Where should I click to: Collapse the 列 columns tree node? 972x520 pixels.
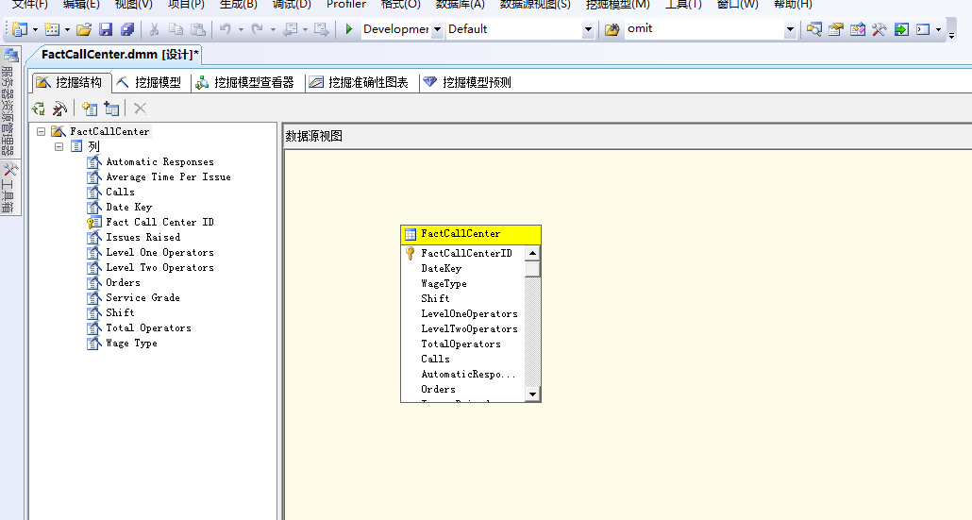[x=59, y=147]
